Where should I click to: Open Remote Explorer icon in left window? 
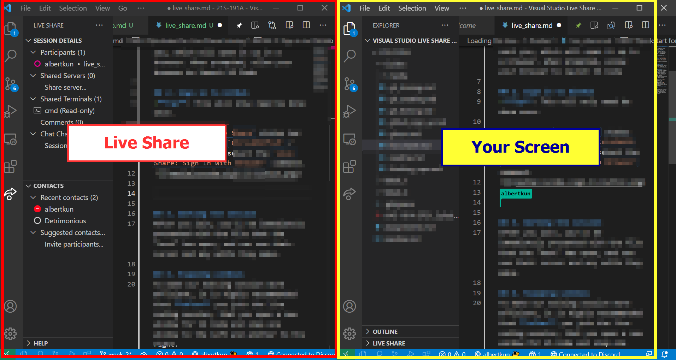pyautogui.click(x=11, y=139)
